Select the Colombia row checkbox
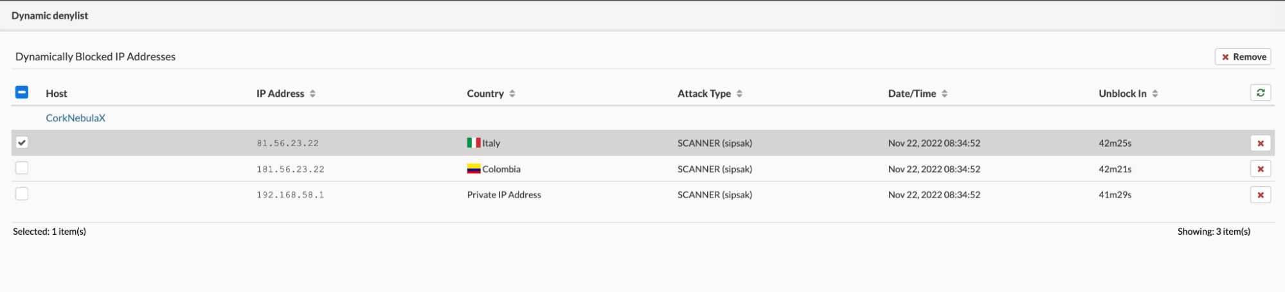Image resolution: width=1285 pixels, height=292 pixels. pos(22,168)
